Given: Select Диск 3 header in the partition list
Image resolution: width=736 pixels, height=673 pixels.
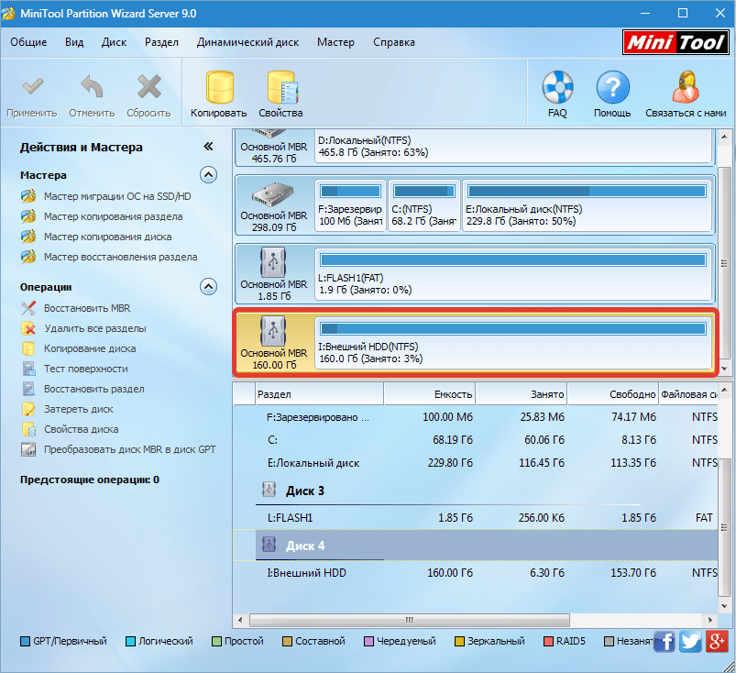Looking at the screenshot, I should (304, 491).
